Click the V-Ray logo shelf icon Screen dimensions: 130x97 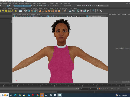pyautogui.click(x=101, y=11)
